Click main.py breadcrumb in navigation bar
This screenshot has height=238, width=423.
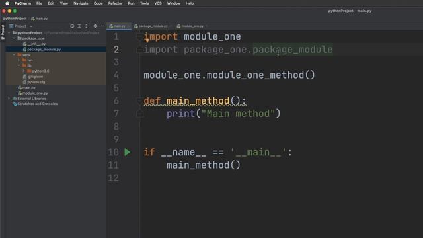click(x=40, y=19)
